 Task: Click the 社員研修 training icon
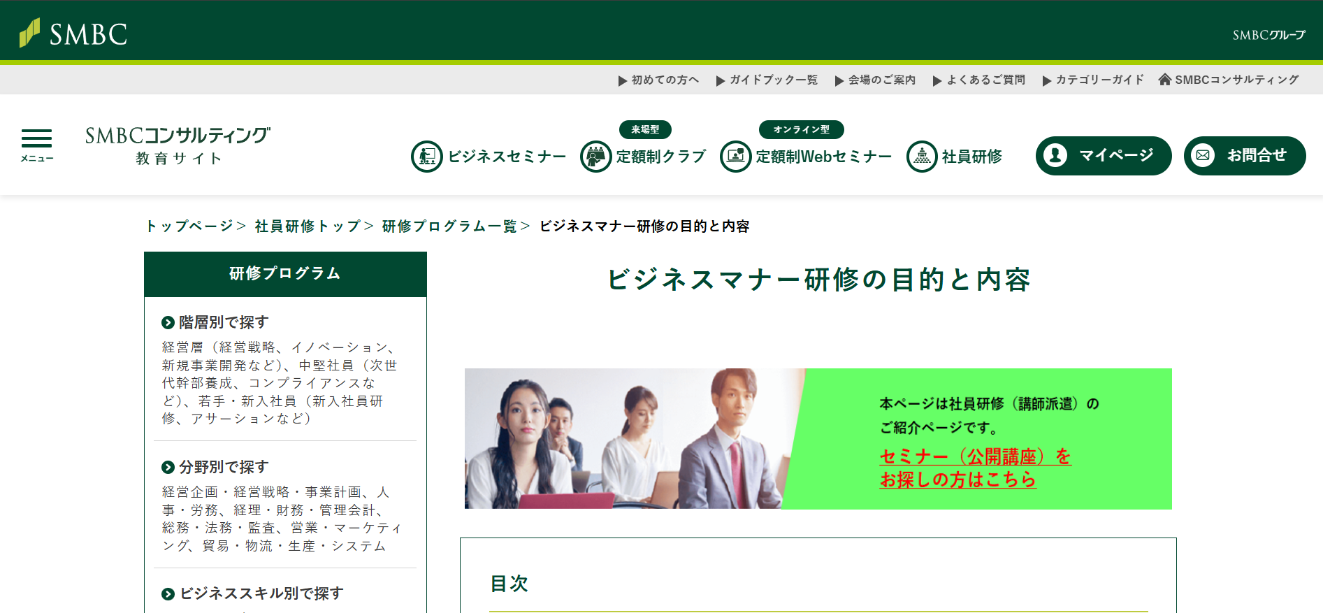tap(921, 157)
